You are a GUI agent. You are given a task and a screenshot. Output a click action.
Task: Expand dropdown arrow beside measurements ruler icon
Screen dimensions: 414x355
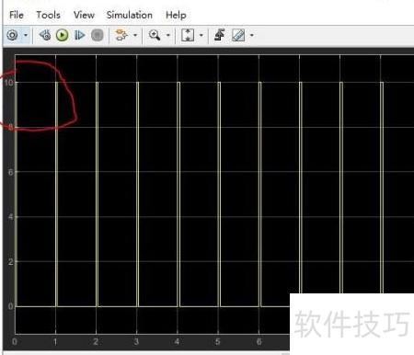(x=252, y=35)
